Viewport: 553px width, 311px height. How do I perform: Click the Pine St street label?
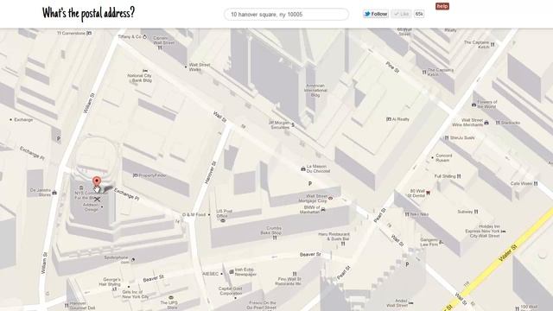(391, 67)
